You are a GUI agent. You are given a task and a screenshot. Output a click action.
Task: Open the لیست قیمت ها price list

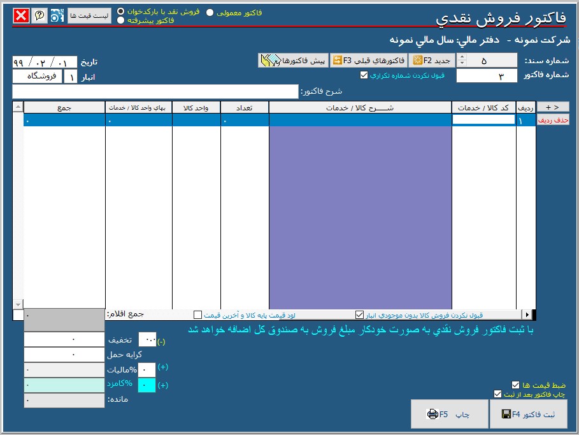click(89, 15)
